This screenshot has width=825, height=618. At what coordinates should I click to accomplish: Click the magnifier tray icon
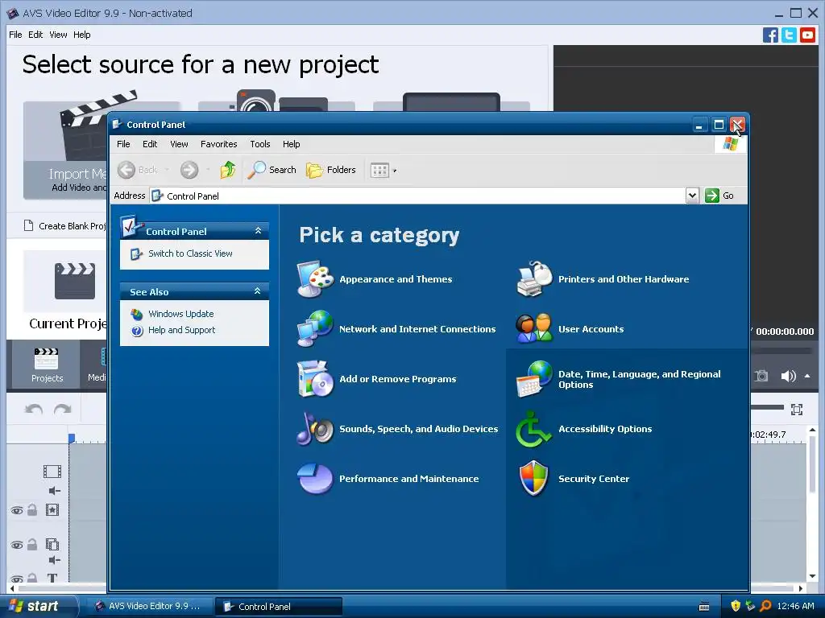(x=765, y=606)
